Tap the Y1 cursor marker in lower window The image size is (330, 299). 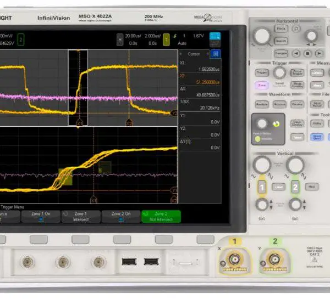[174, 190]
